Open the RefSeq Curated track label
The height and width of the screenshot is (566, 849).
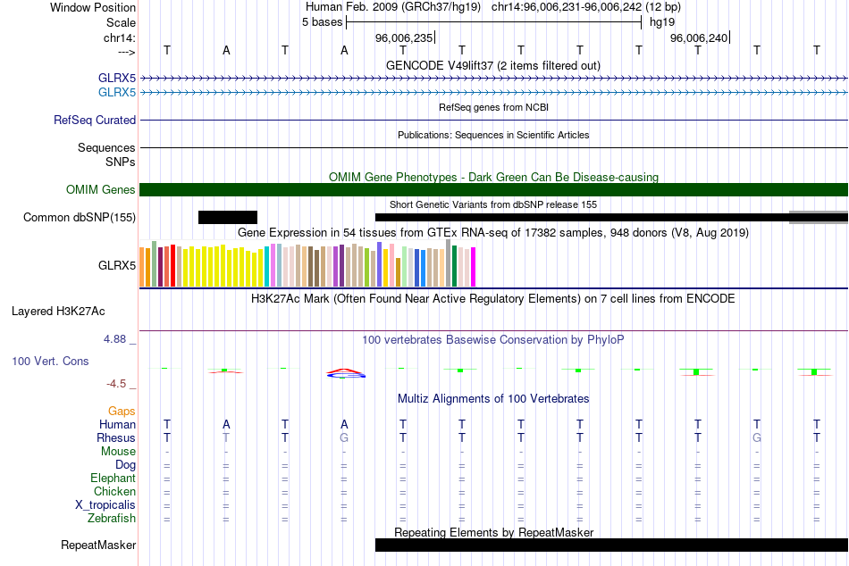pyautogui.click(x=95, y=120)
